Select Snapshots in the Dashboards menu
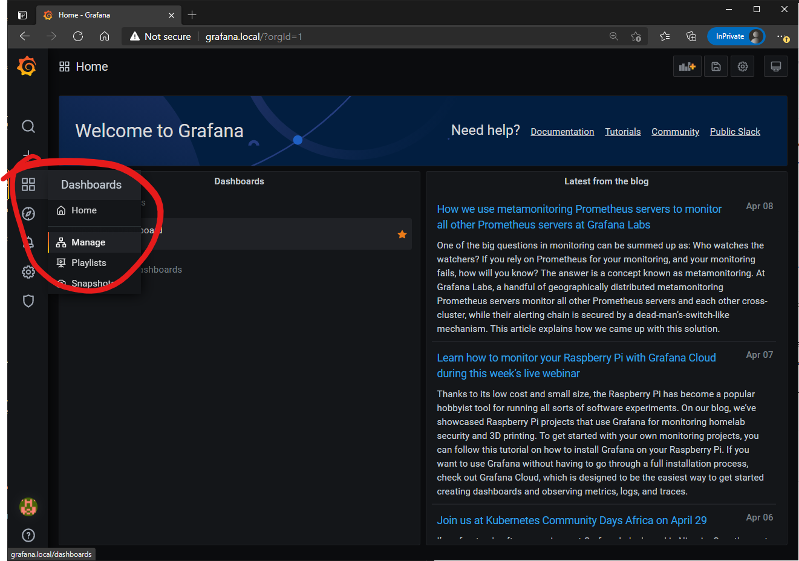This screenshot has width=799, height=561. [94, 284]
